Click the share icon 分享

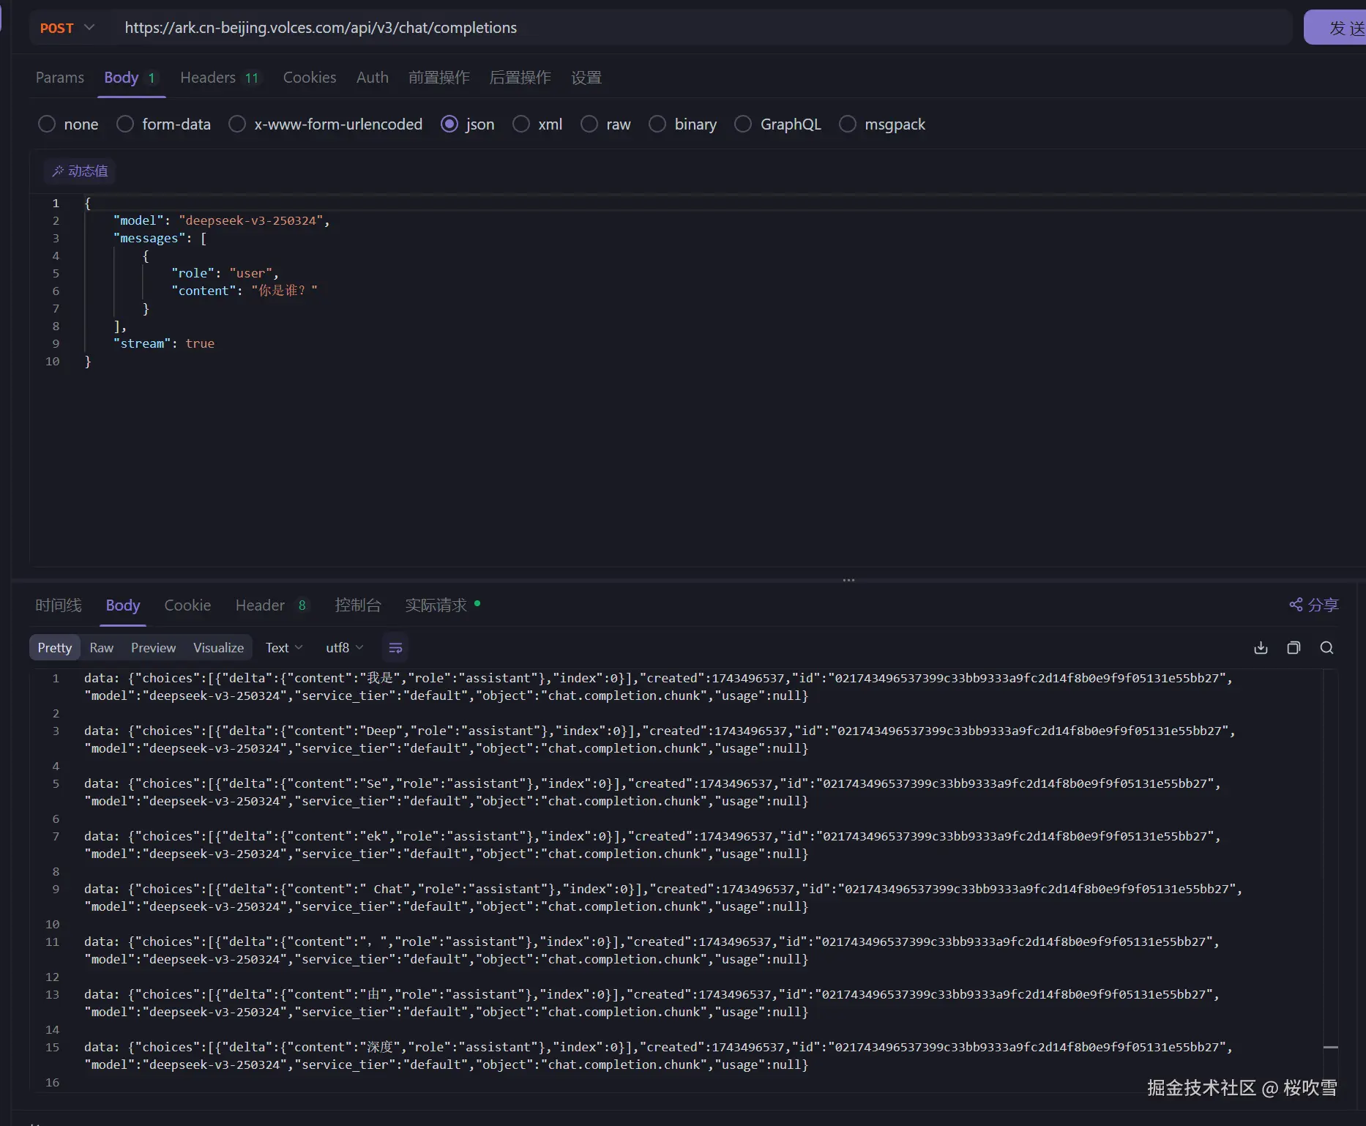point(1314,605)
